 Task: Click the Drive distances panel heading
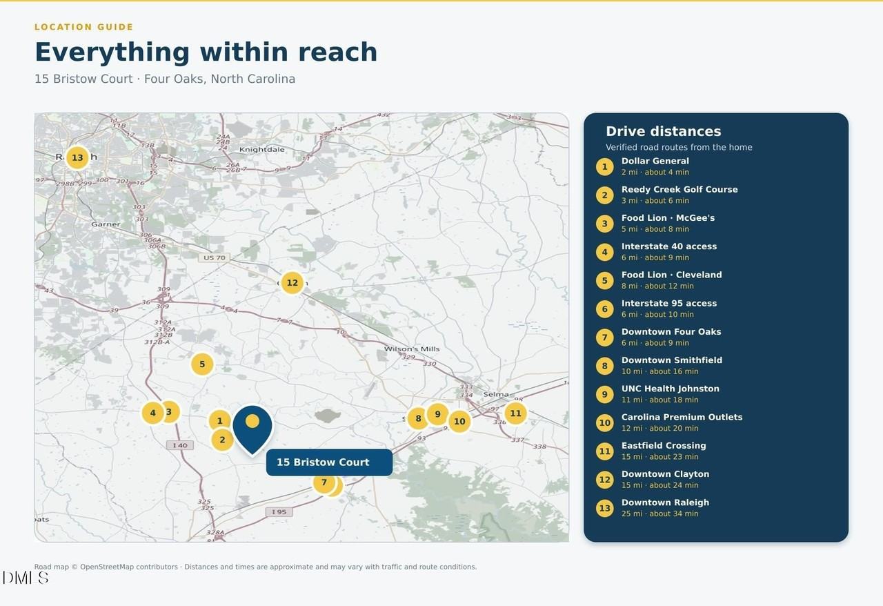(x=664, y=131)
